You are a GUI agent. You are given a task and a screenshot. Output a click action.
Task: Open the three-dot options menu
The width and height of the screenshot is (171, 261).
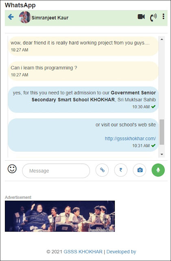[164, 16]
